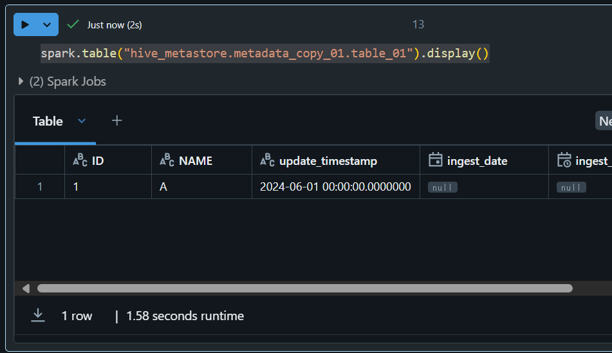Select row number 1 index cell
Viewport: 612px width, 353px height.
tap(40, 187)
